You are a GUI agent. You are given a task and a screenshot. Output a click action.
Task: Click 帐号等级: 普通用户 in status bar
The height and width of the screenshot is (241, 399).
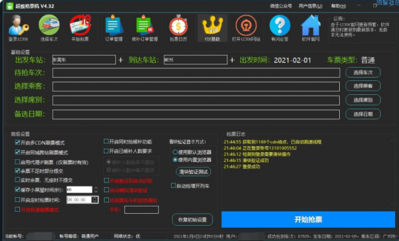tap(79, 236)
